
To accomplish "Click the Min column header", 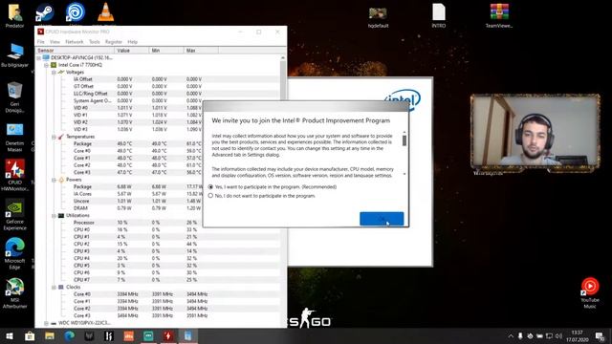I will tap(166, 51).
